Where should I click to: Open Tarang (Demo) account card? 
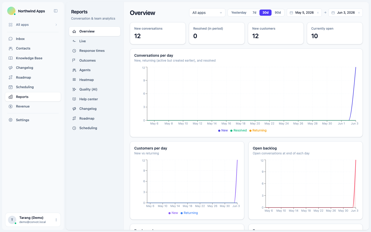point(33,220)
